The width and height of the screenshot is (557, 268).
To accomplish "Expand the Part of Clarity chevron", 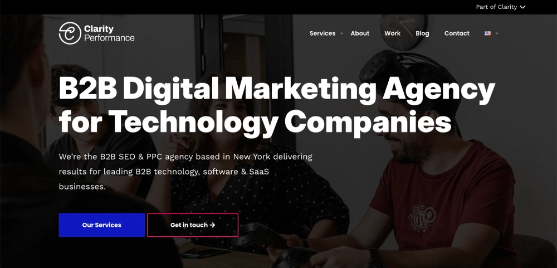I will click(x=522, y=7).
